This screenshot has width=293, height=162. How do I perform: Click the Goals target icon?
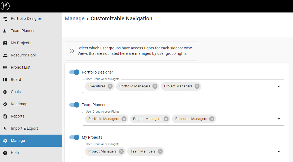[5, 92]
